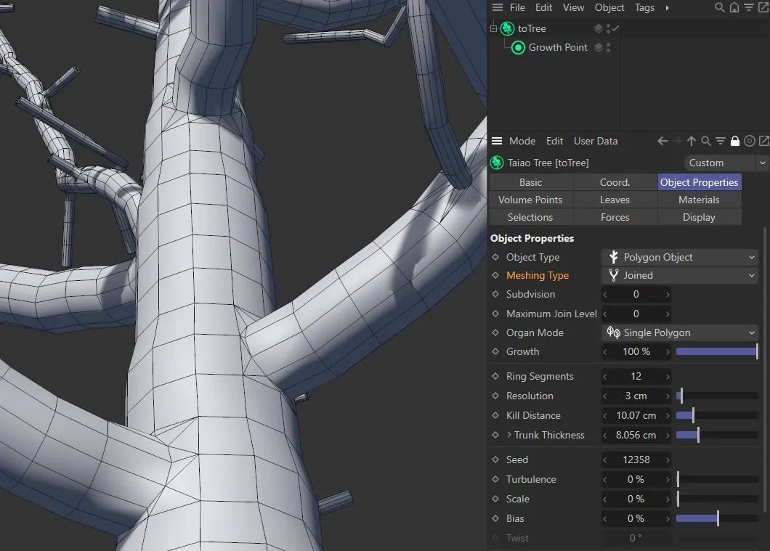Click the lock icon in Attribute Manager
The height and width of the screenshot is (551, 770).
(735, 141)
